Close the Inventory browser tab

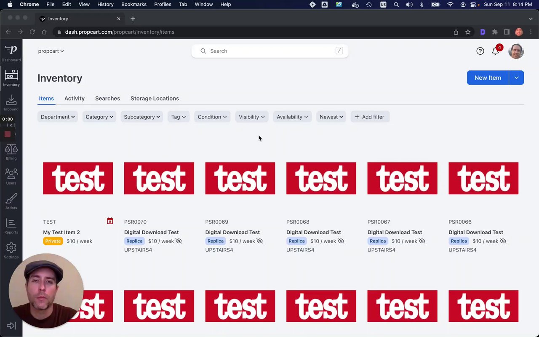(x=118, y=19)
